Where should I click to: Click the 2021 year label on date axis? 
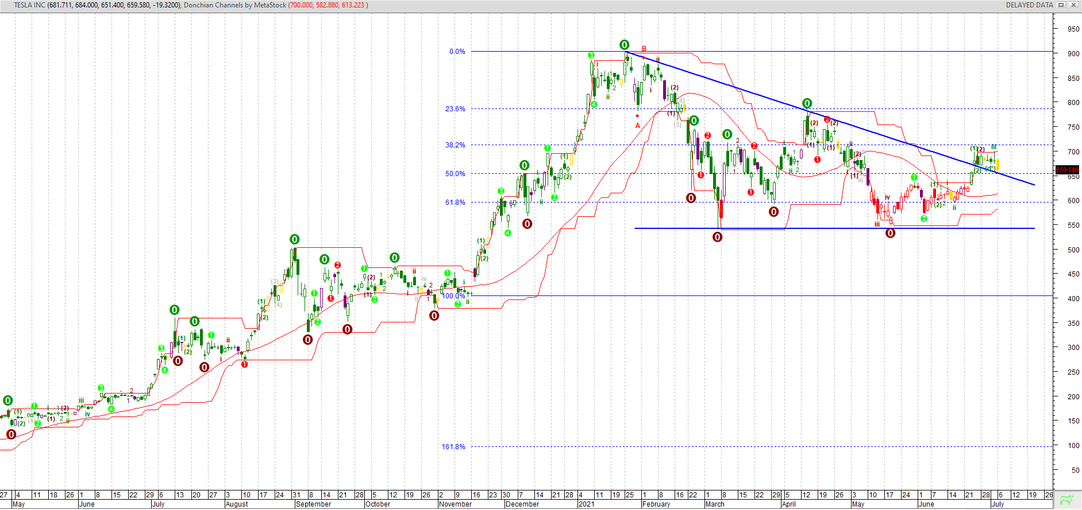pyautogui.click(x=586, y=504)
